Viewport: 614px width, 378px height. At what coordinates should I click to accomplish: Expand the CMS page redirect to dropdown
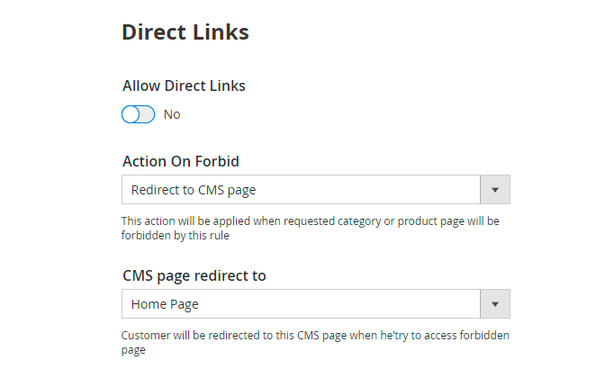(315, 304)
